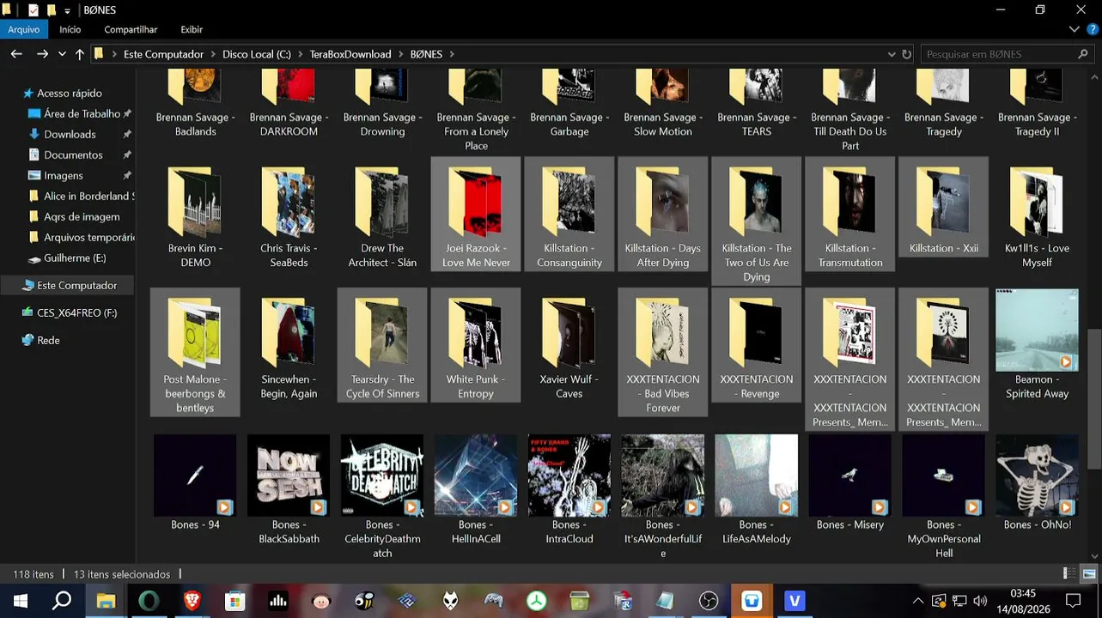Click Rede in the navigation pane

click(48, 340)
